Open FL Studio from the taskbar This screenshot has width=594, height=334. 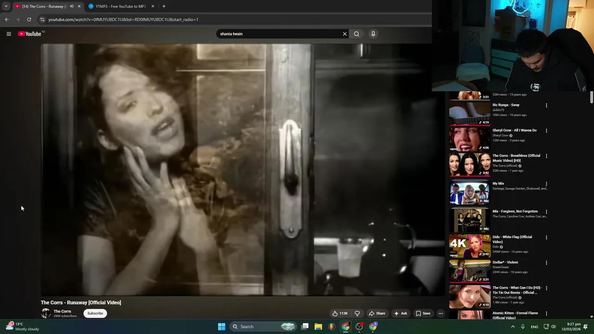tap(331, 327)
